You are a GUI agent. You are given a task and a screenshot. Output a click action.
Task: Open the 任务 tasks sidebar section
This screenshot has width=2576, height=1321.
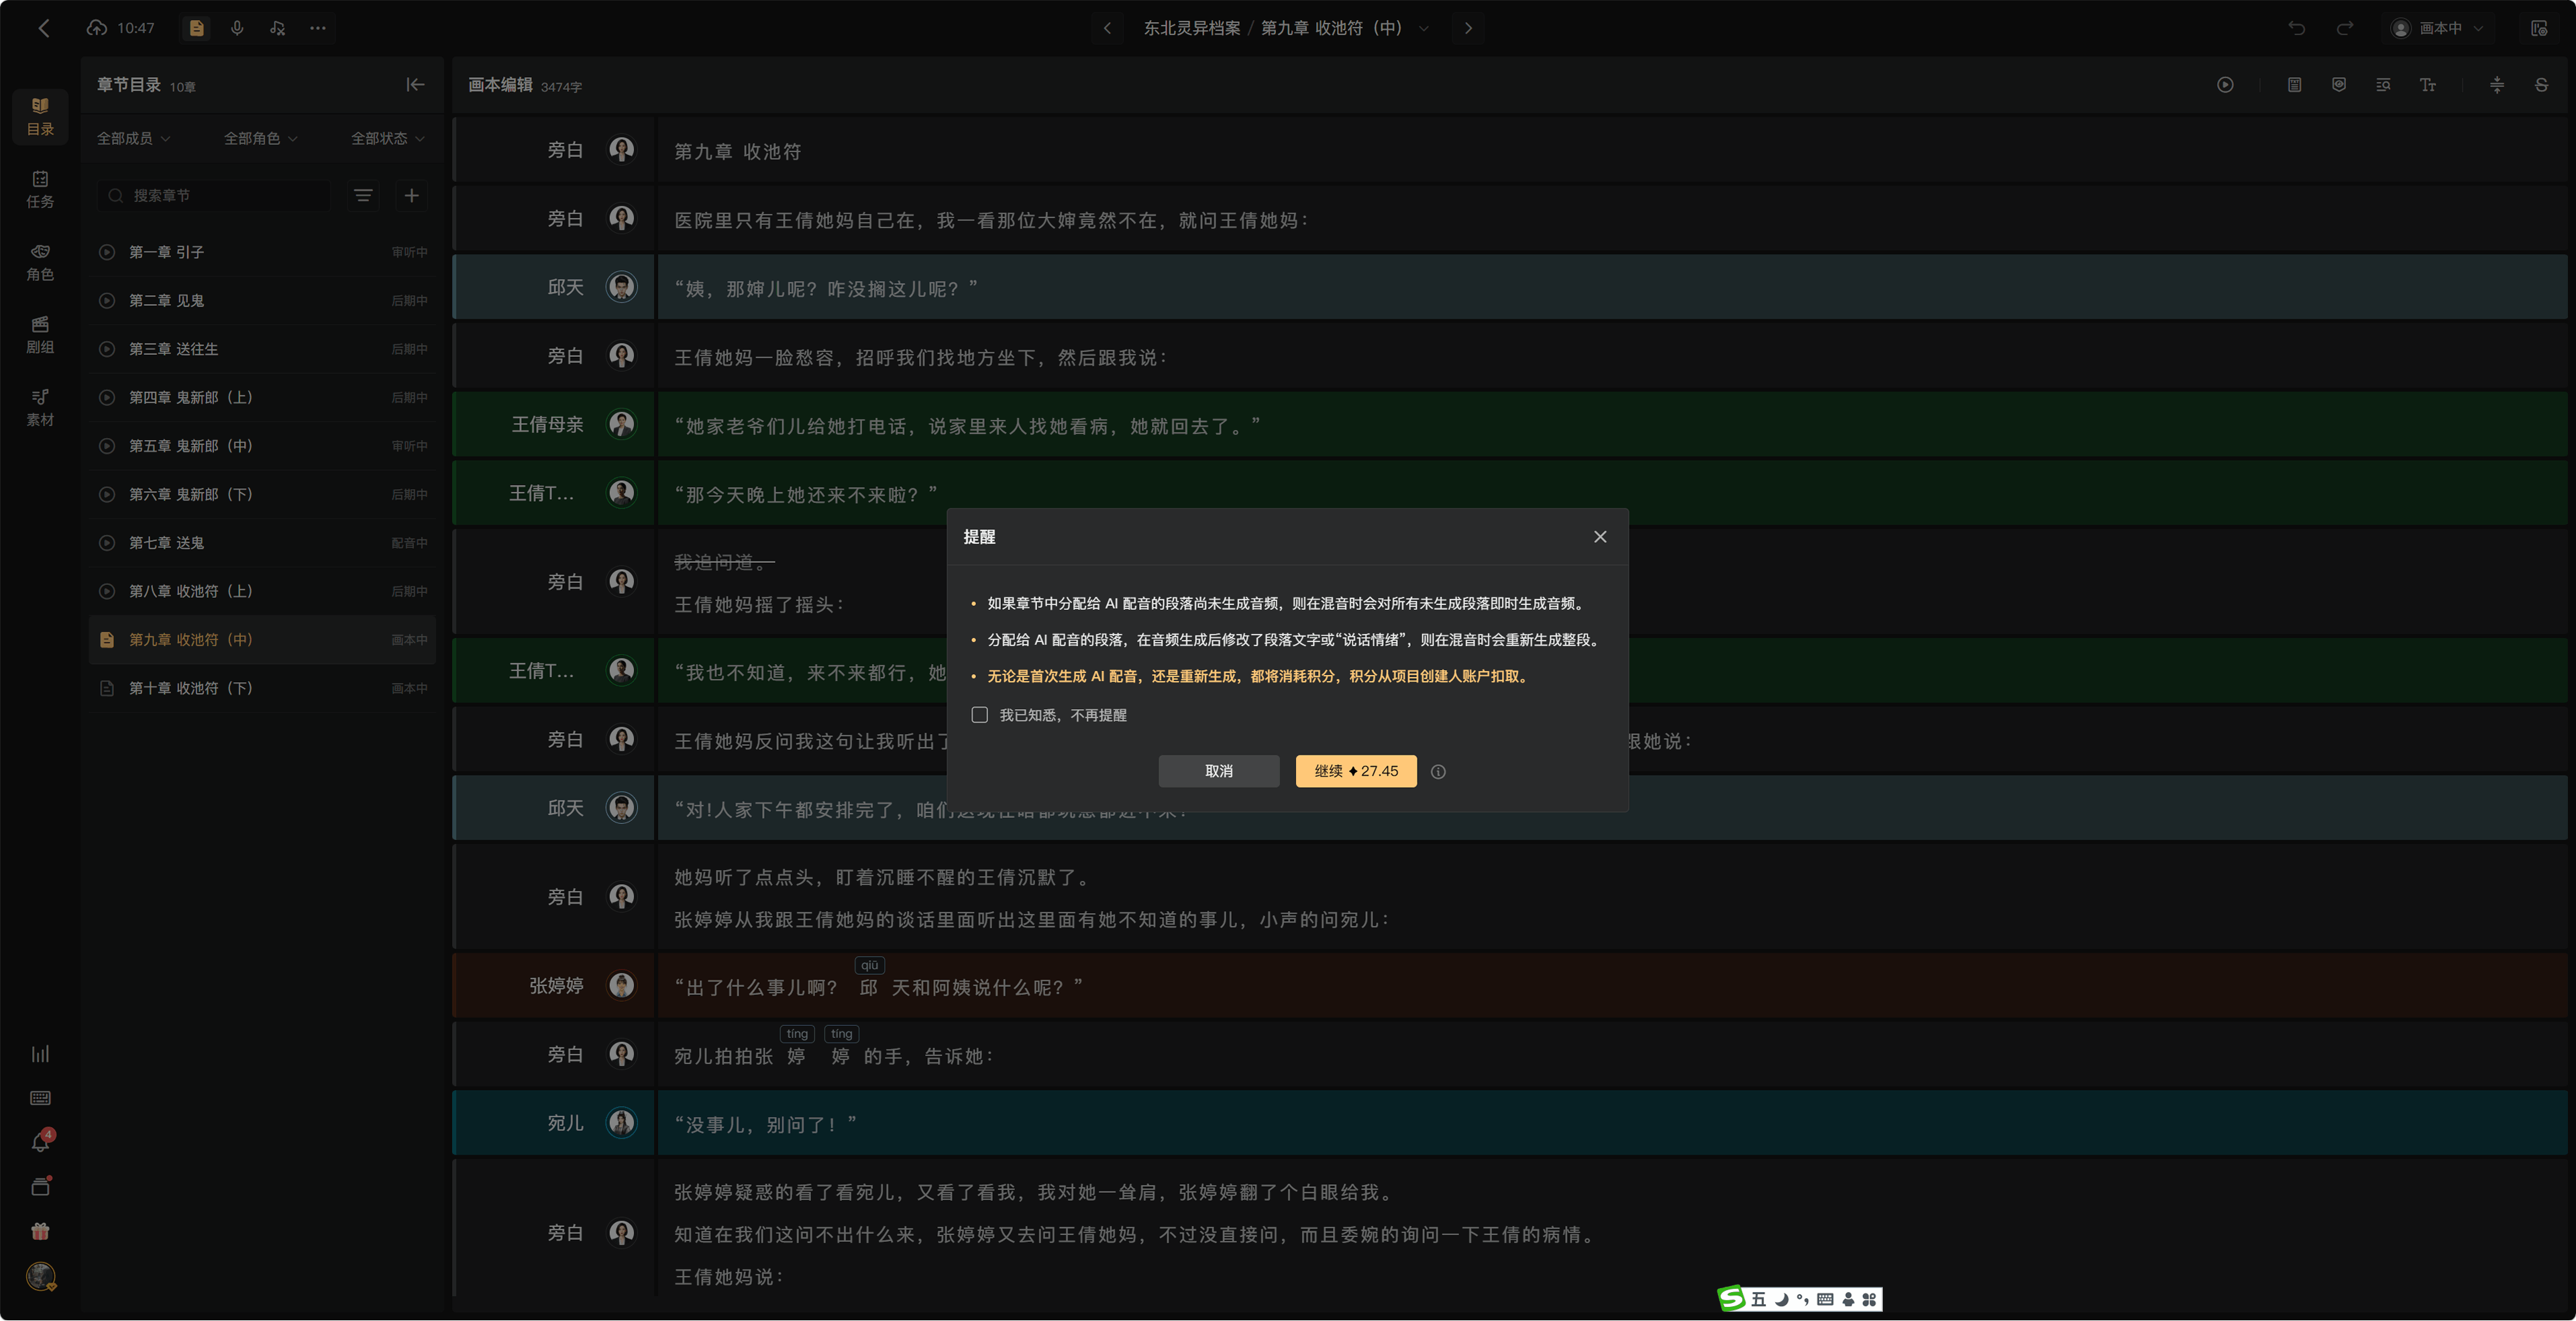point(40,189)
